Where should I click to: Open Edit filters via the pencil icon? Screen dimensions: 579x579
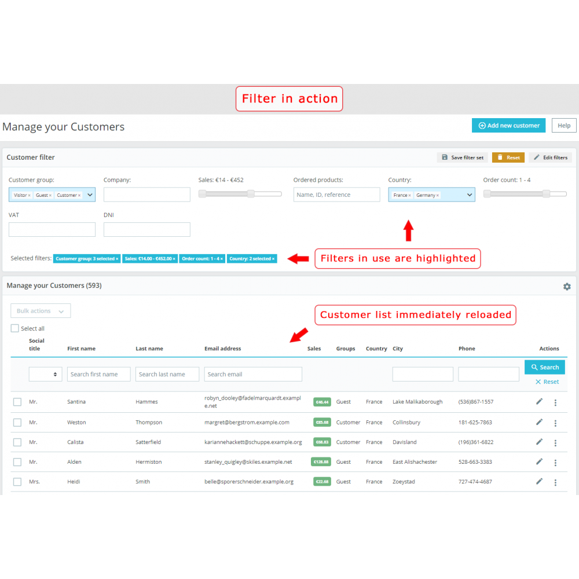[x=550, y=157]
